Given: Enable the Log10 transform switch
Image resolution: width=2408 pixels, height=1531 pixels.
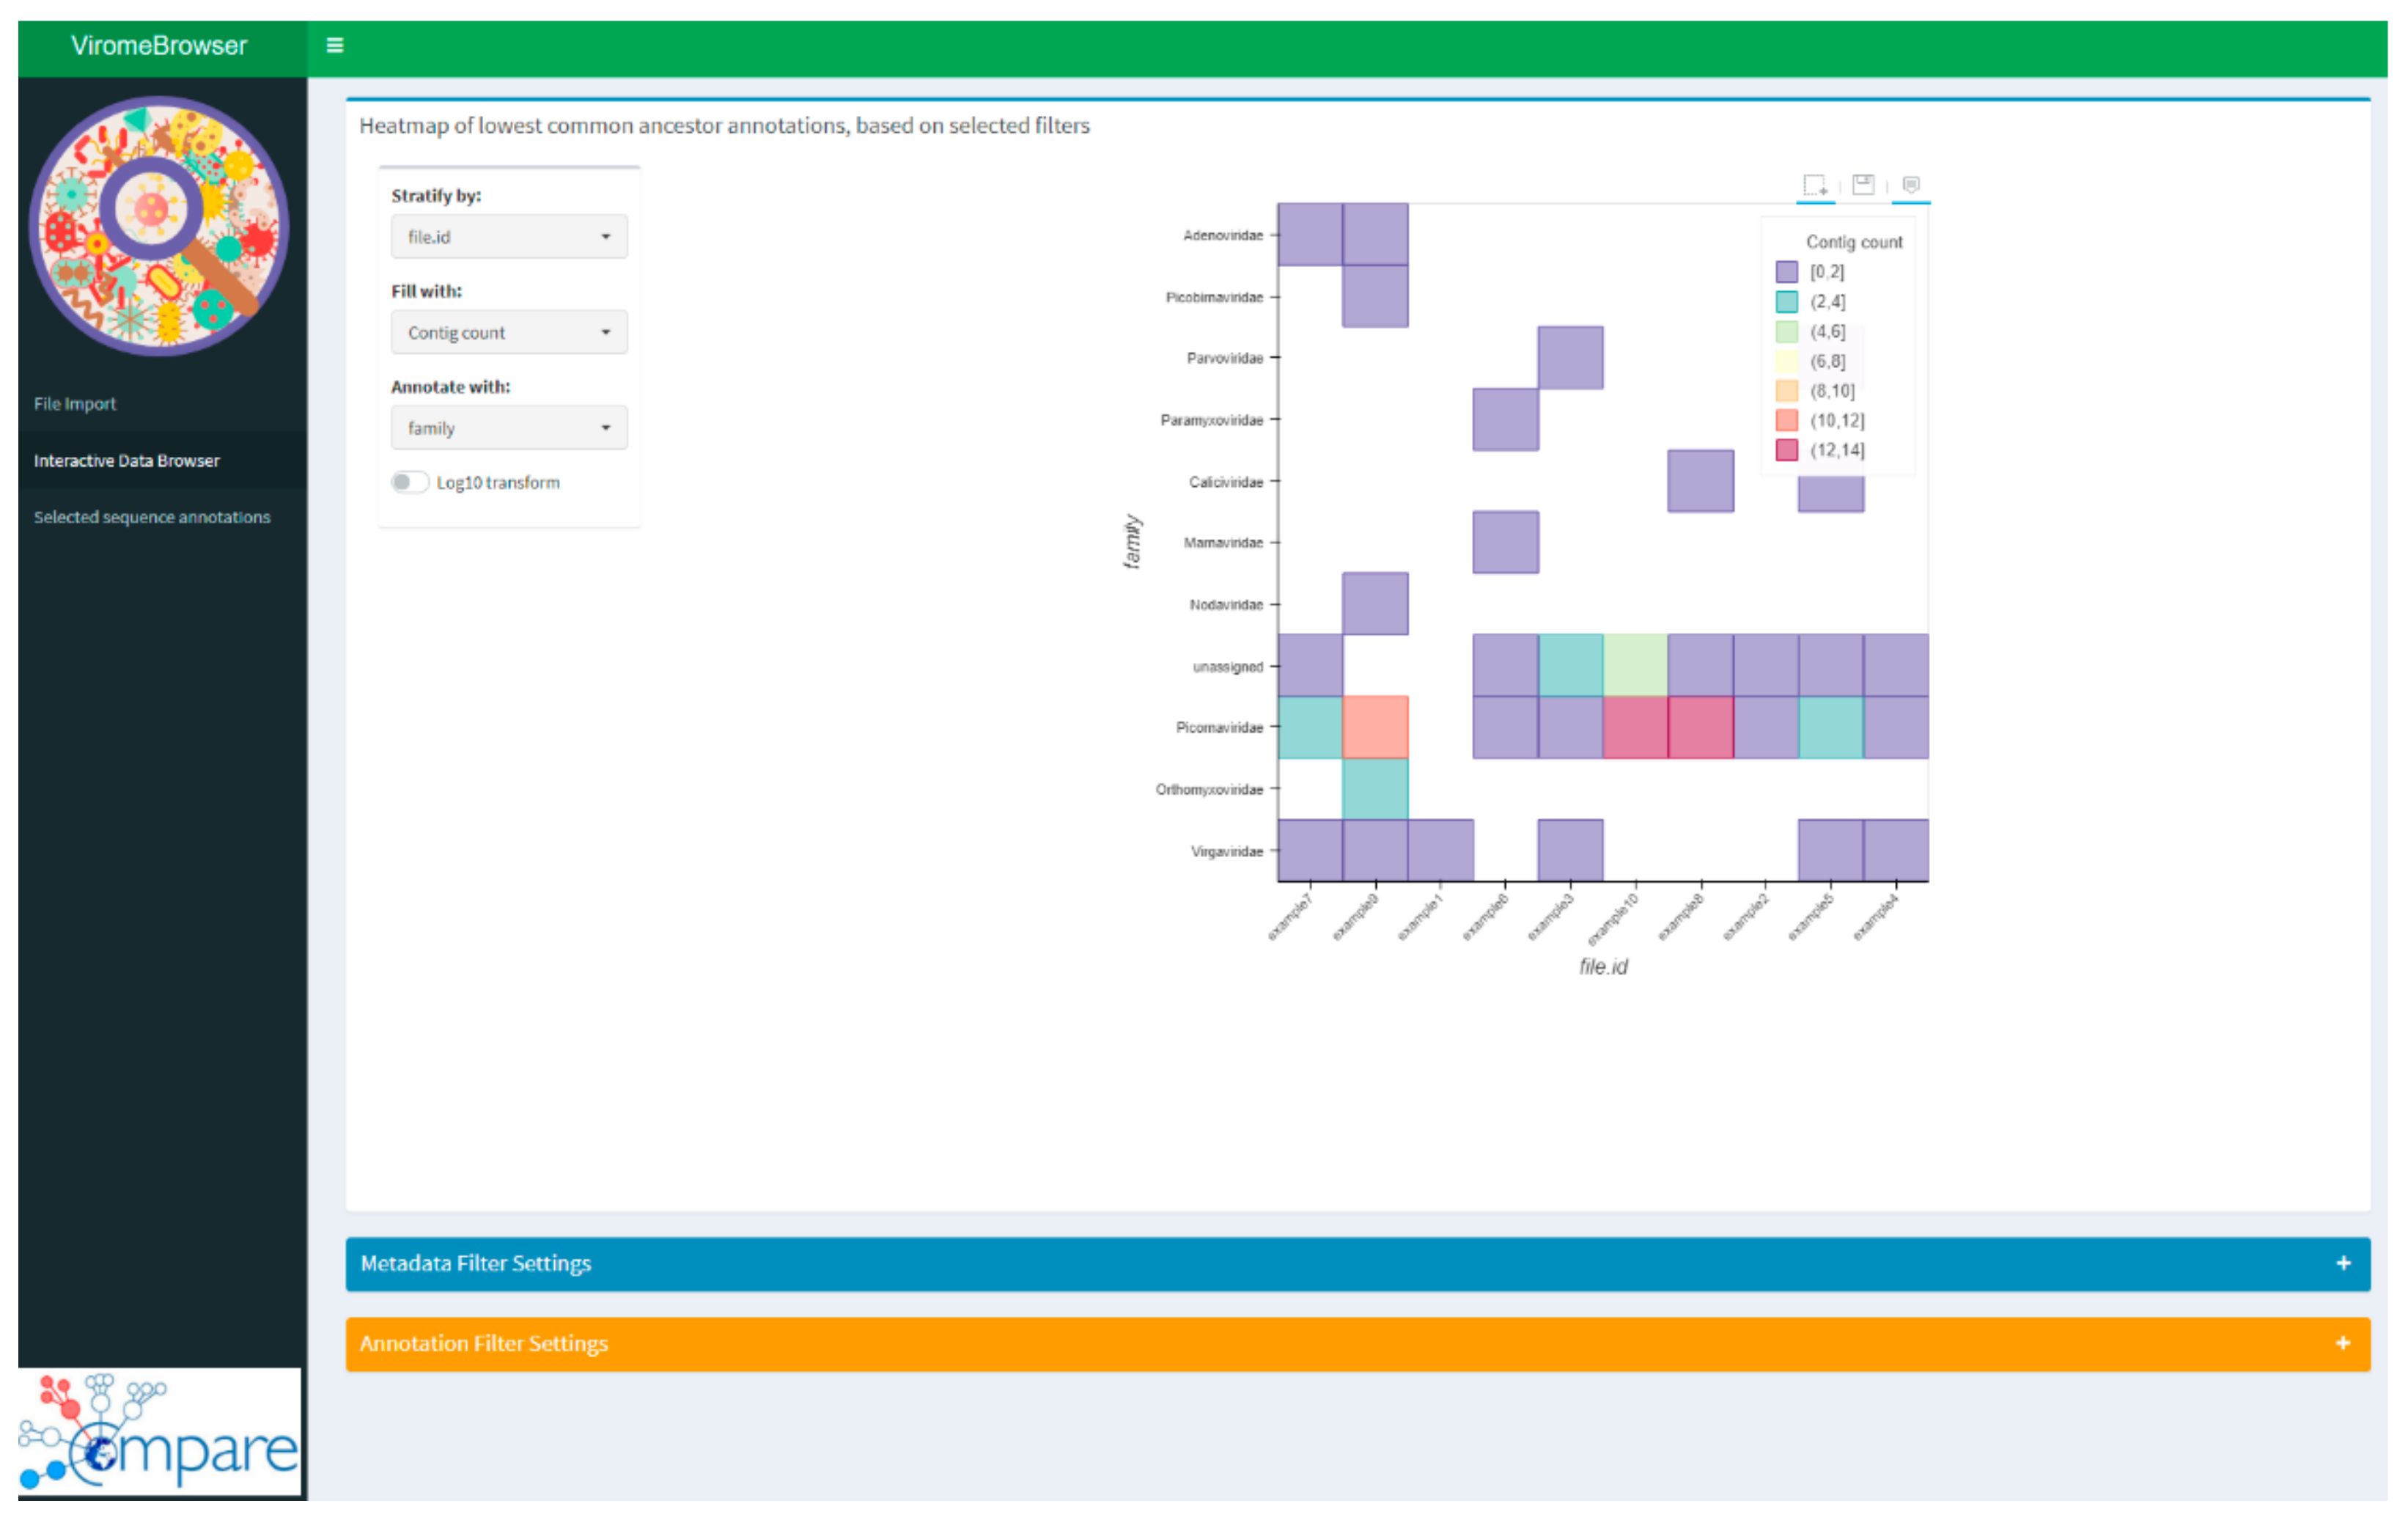Looking at the screenshot, I should pyautogui.click(x=409, y=482).
